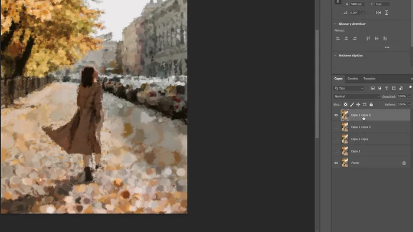Select the Capa 1 layer name
The width and height of the screenshot is (413, 232).
355,151
